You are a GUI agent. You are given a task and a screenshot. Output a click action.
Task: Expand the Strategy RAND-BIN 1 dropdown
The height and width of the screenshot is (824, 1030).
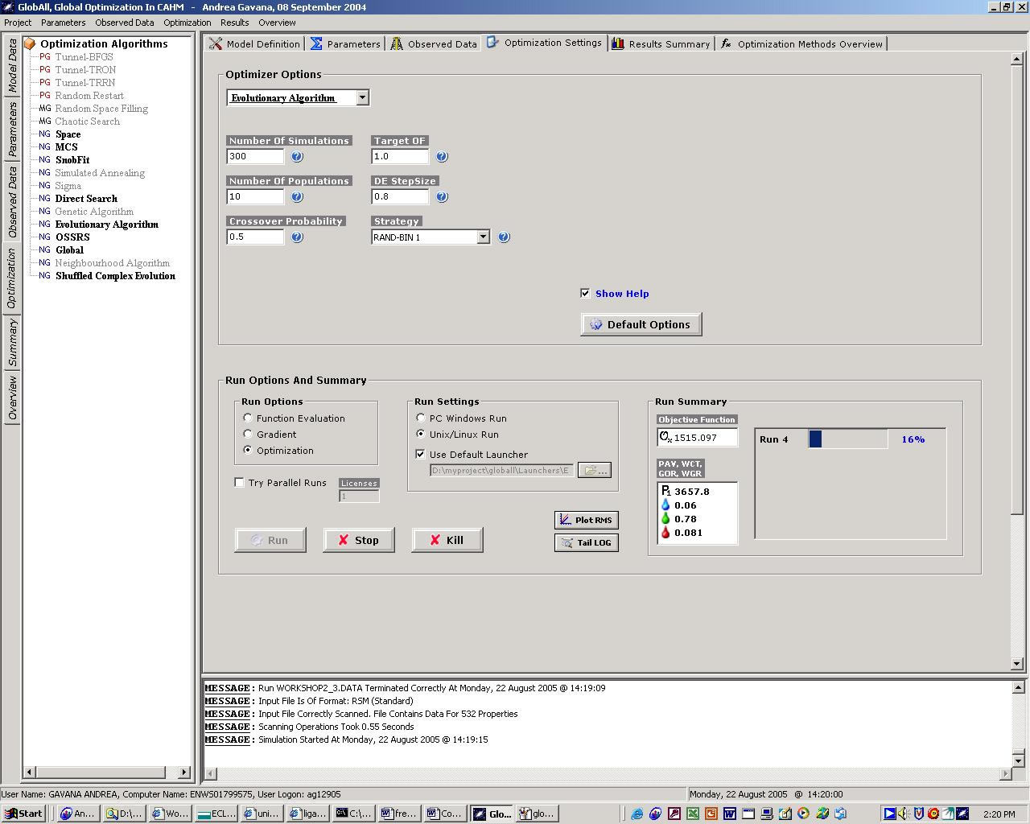(483, 237)
